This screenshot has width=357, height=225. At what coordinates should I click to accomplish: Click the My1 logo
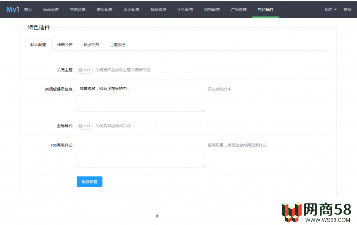(x=13, y=9)
